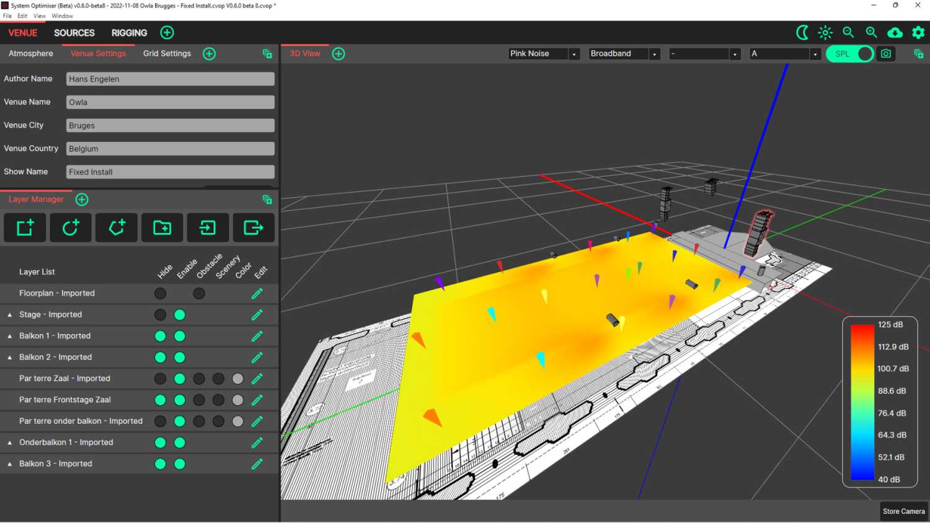The image size is (930, 523).
Task: Click the add new layer icon
Action: (x=25, y=228)
